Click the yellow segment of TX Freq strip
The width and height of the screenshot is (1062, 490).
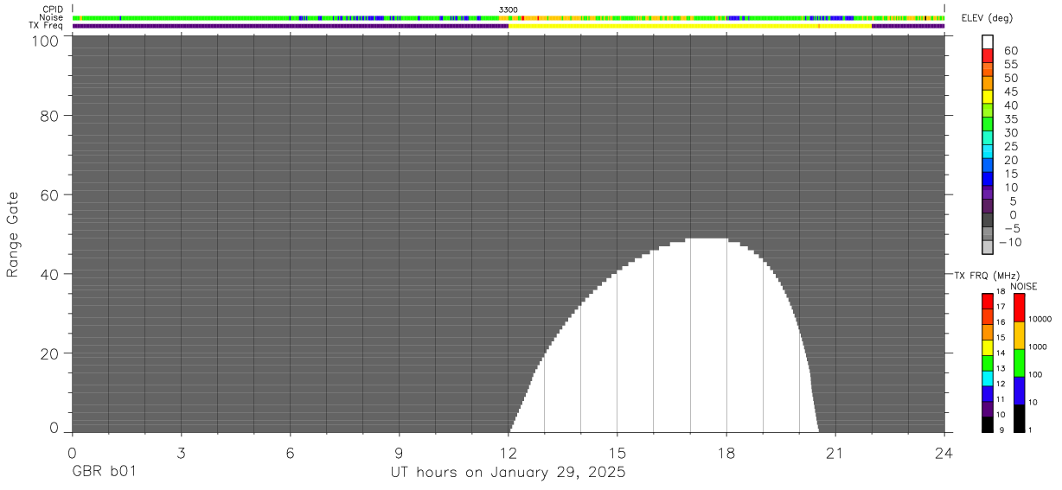click(690, 26)
